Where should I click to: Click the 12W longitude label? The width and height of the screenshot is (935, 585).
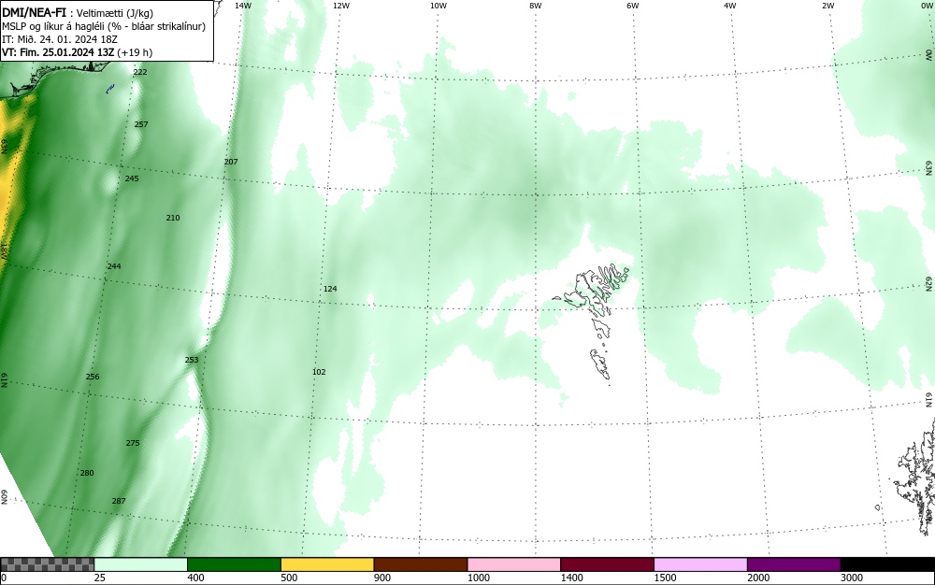pyautogui.click(x=340, y=6)
